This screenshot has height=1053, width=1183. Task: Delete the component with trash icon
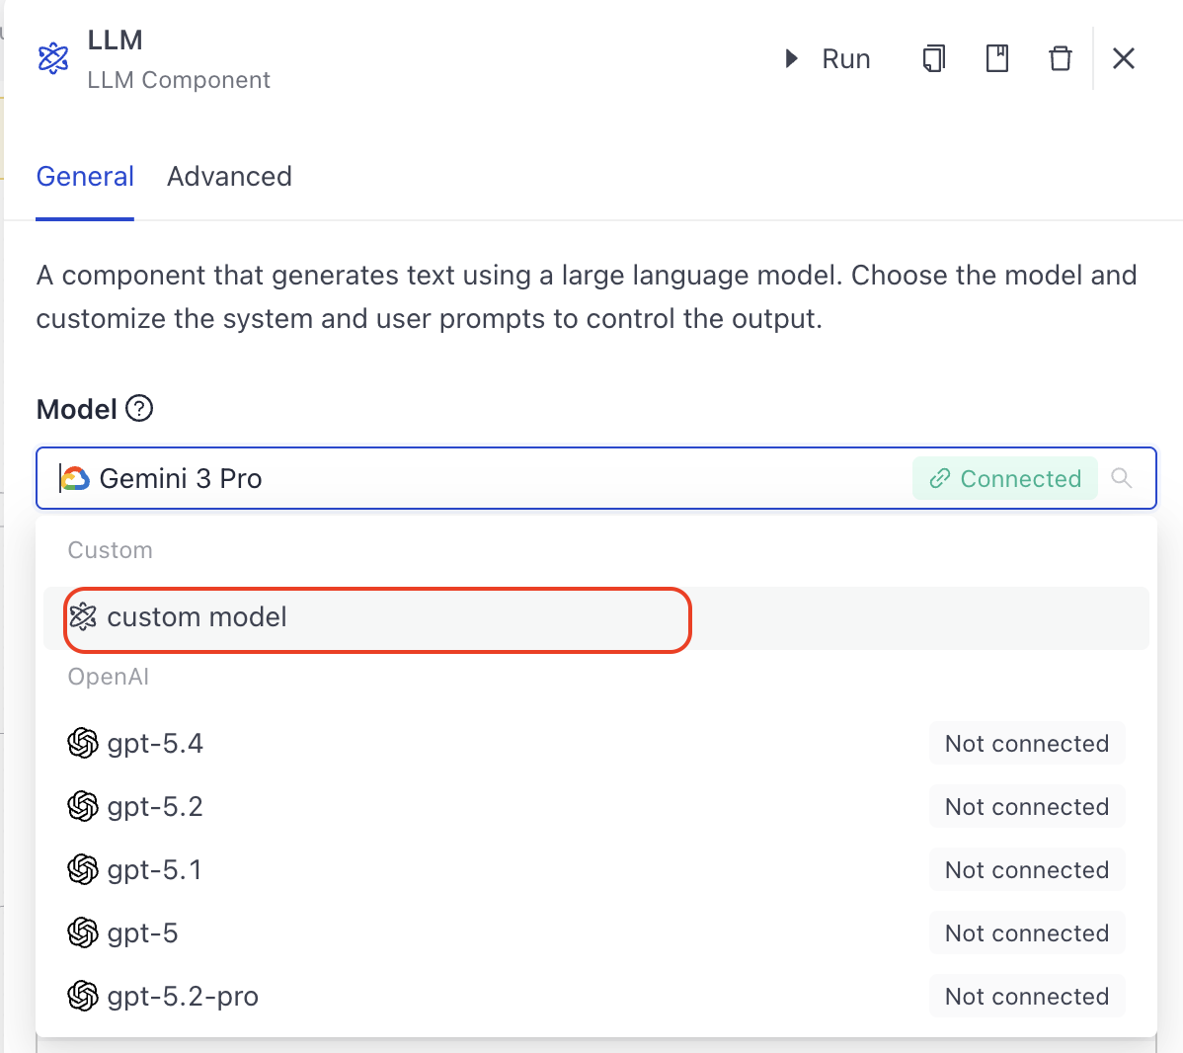click(1060, 59)
